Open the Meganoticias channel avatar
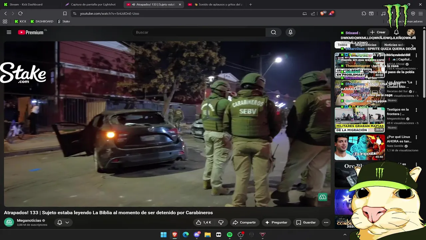Screen dimensions: 426x240 pyautogui.click(x=9, y=222)
